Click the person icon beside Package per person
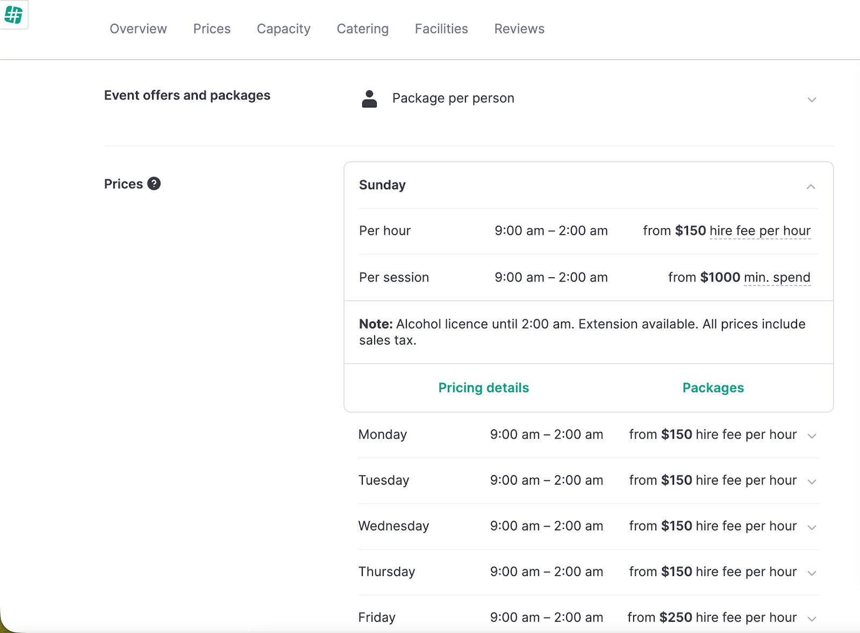The width and height of the screenshot is (860, 633). (369, 99)
